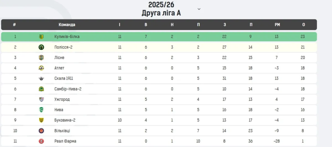Viewport: 332px width, 147px height.
Task: Click the points column header О
Action: (304, 25)
